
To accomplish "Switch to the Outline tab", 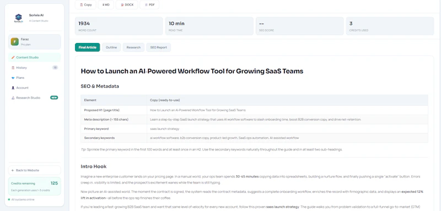I will (x=111, y=47).
